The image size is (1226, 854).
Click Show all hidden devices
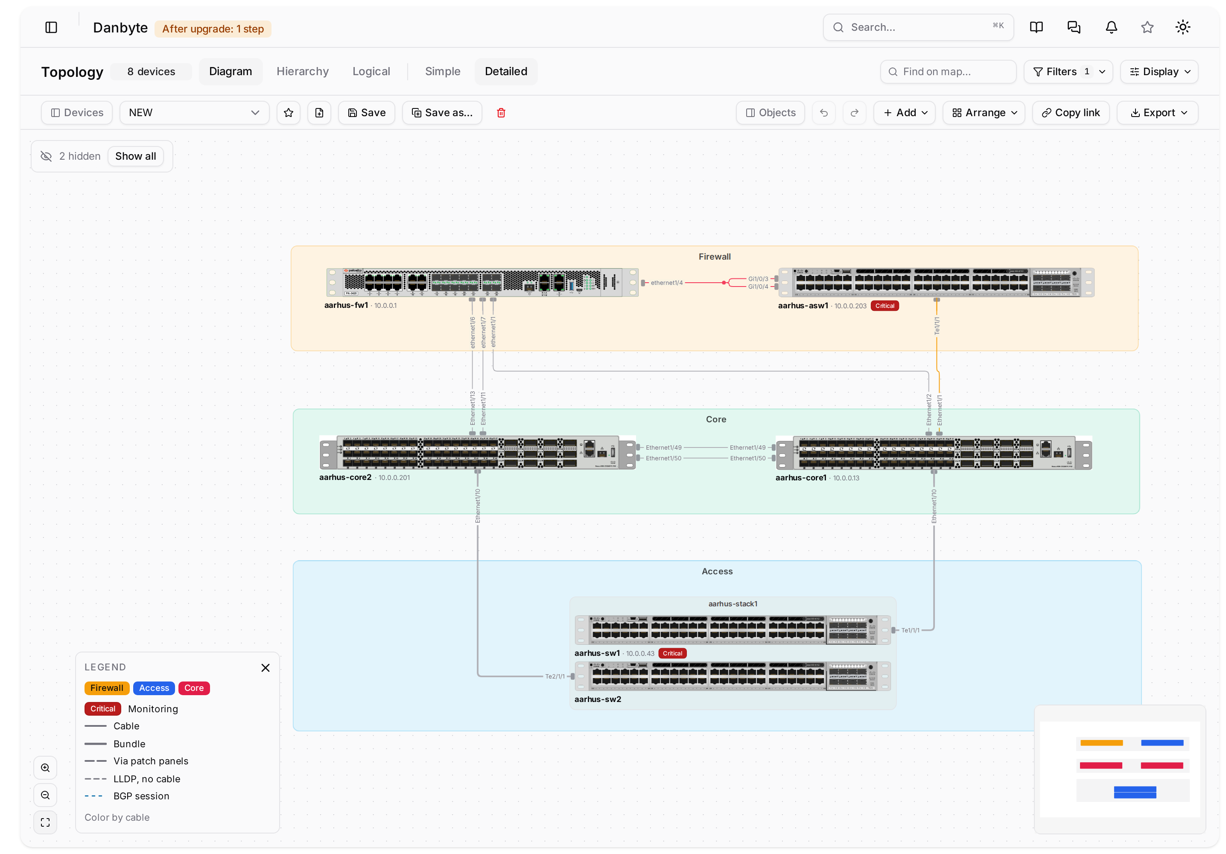pyautogui.click(x=136, y=156)
